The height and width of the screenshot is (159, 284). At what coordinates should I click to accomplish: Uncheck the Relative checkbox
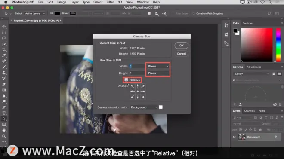pos(126,80)
